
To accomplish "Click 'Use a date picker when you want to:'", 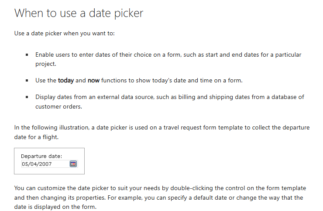I will [65, 34].
